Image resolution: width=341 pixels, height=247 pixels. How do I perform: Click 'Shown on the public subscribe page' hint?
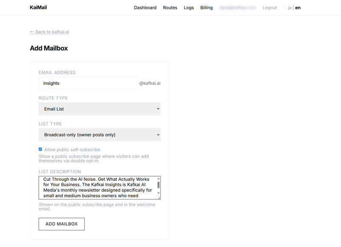[x=97, y=207]
